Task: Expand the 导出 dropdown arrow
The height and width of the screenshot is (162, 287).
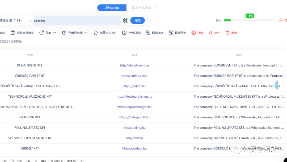Action: click(54, 33)
